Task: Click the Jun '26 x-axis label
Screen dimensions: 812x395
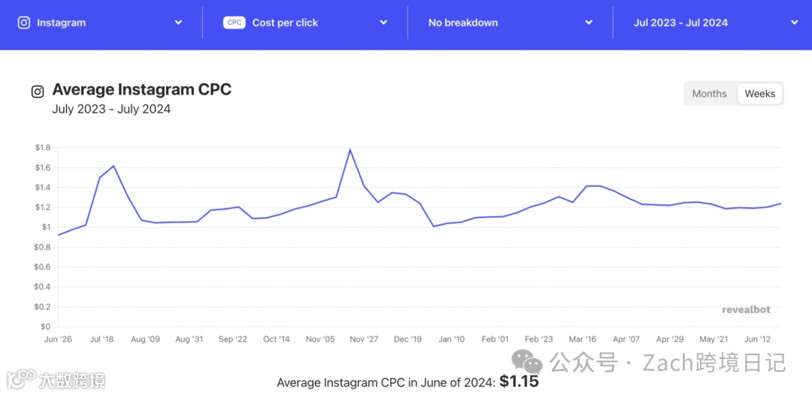Action: 58,339
